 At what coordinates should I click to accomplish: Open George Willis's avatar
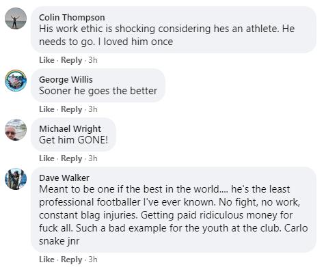[16, 81]
